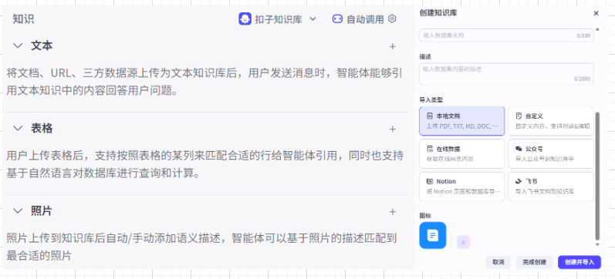This screenshot has height=279, width=615.
Task: Open the 扣子知识库 dropdown chevron
Action: 313,18
